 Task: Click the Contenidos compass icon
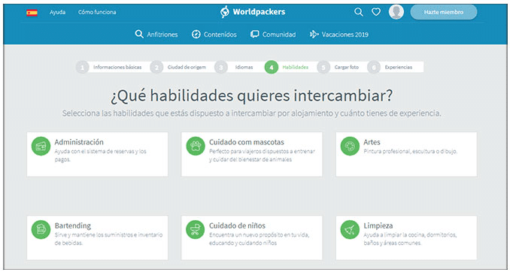click(196, 34)
